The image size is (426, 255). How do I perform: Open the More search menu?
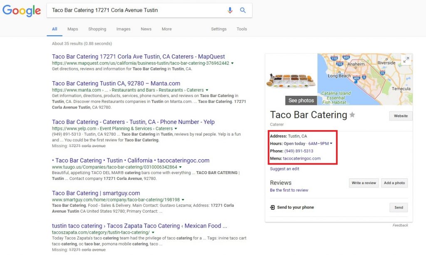[x=166, y=29]
